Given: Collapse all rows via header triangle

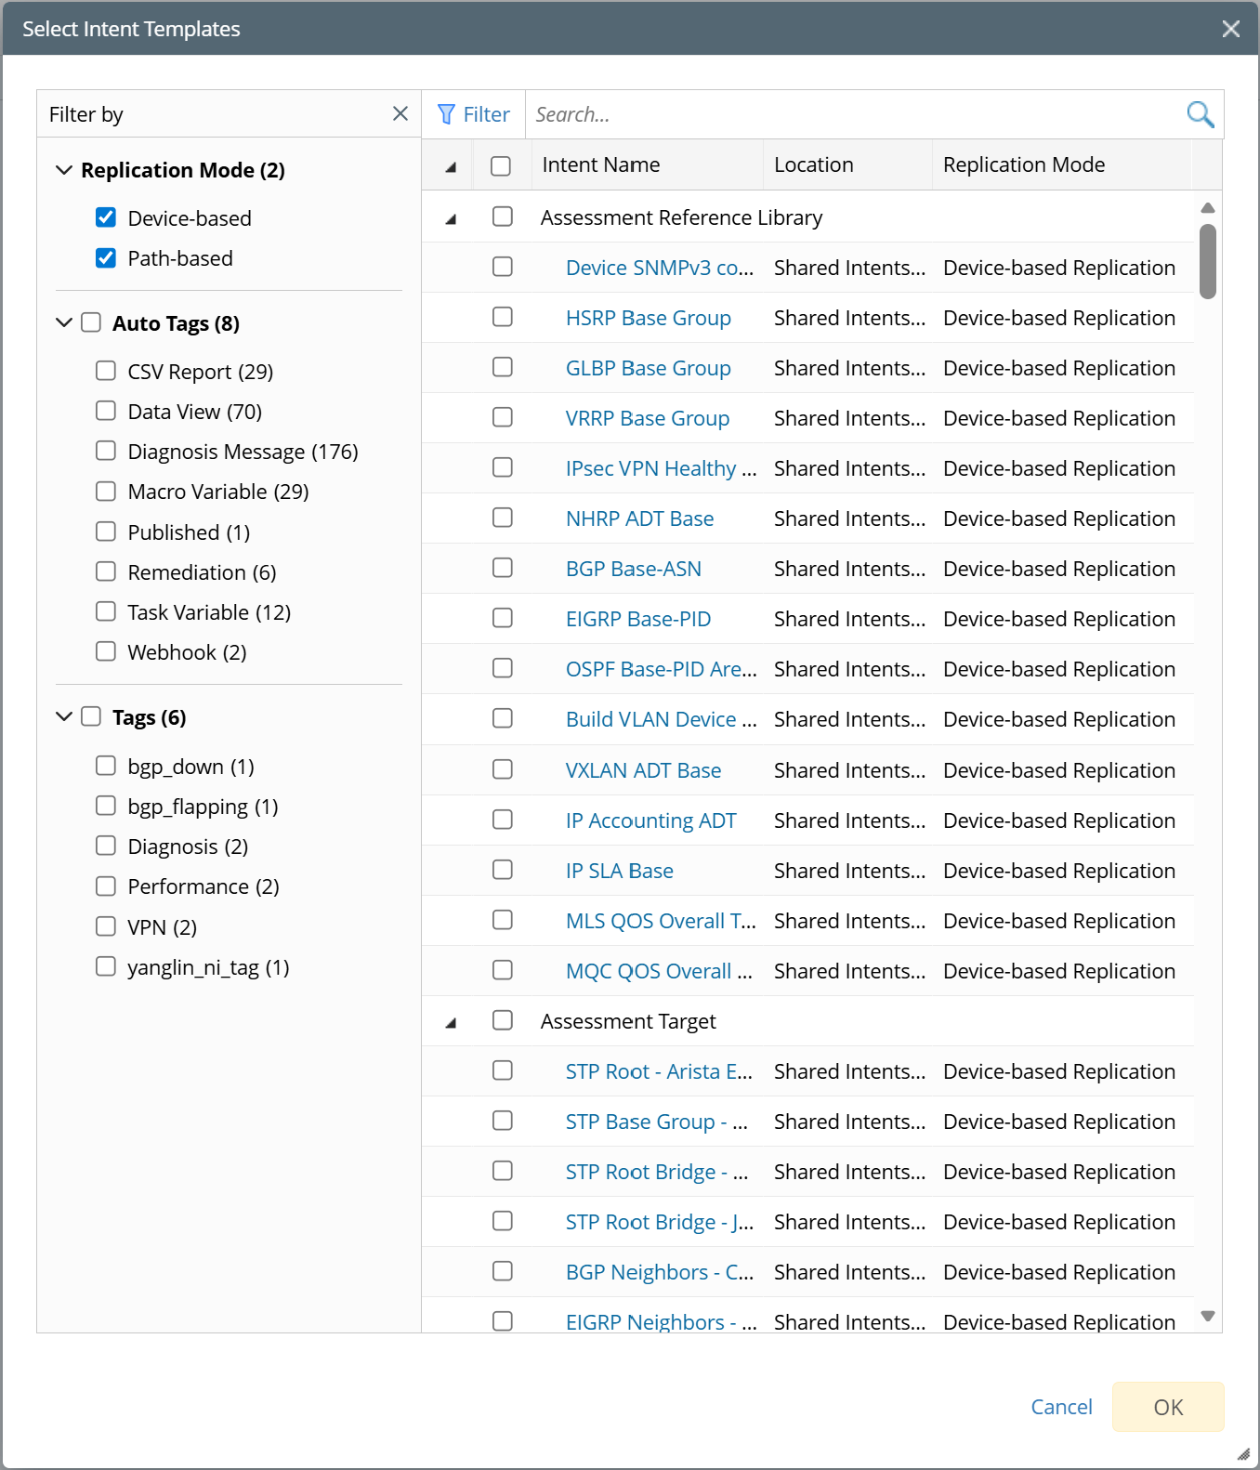Looking at the screenshot, I should (x=451, y=167).
